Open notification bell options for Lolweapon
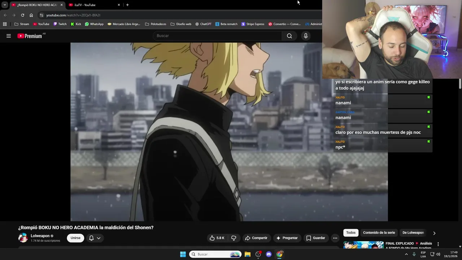Screen dimensions: 462x260 pos(95,238)
